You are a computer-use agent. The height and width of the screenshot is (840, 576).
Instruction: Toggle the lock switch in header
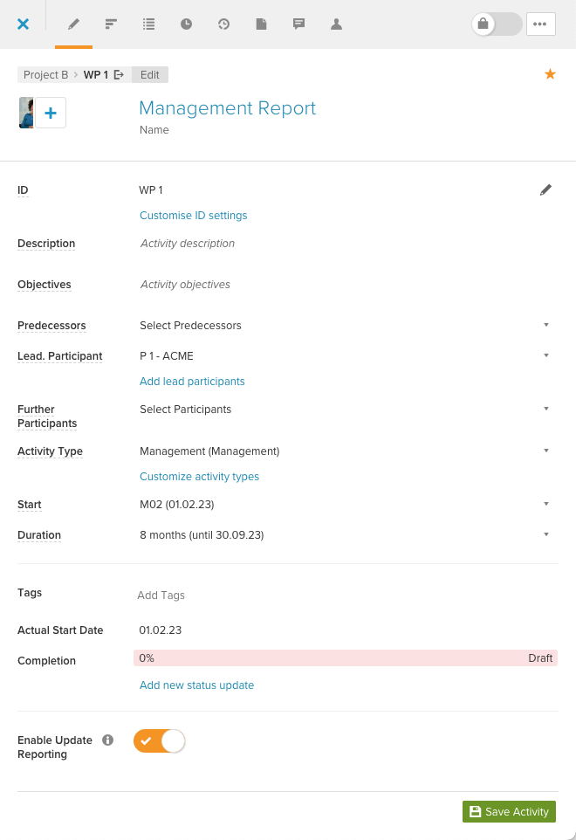coord(497,24)
